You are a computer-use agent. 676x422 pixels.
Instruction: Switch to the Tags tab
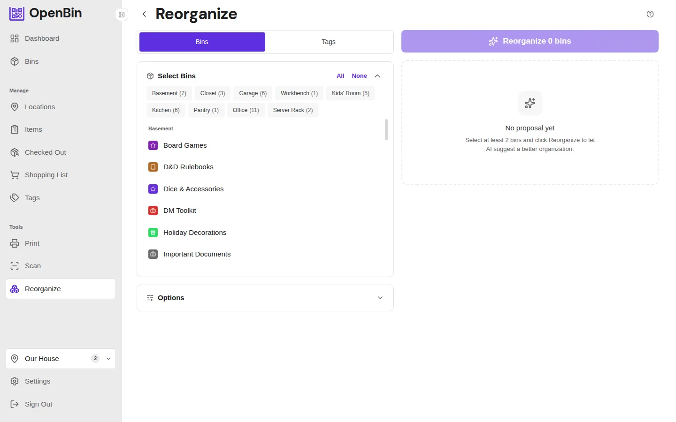click(329, 42)
